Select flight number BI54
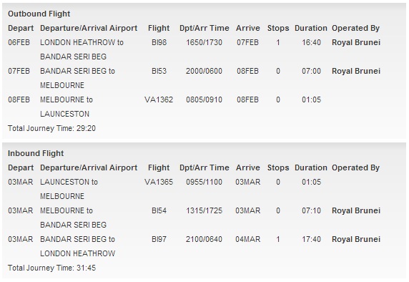409x282 pixels. tap(159, 210)
